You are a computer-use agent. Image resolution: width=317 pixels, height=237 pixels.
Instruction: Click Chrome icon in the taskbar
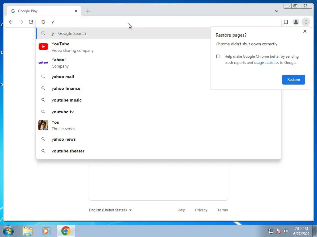coord(66,231)
